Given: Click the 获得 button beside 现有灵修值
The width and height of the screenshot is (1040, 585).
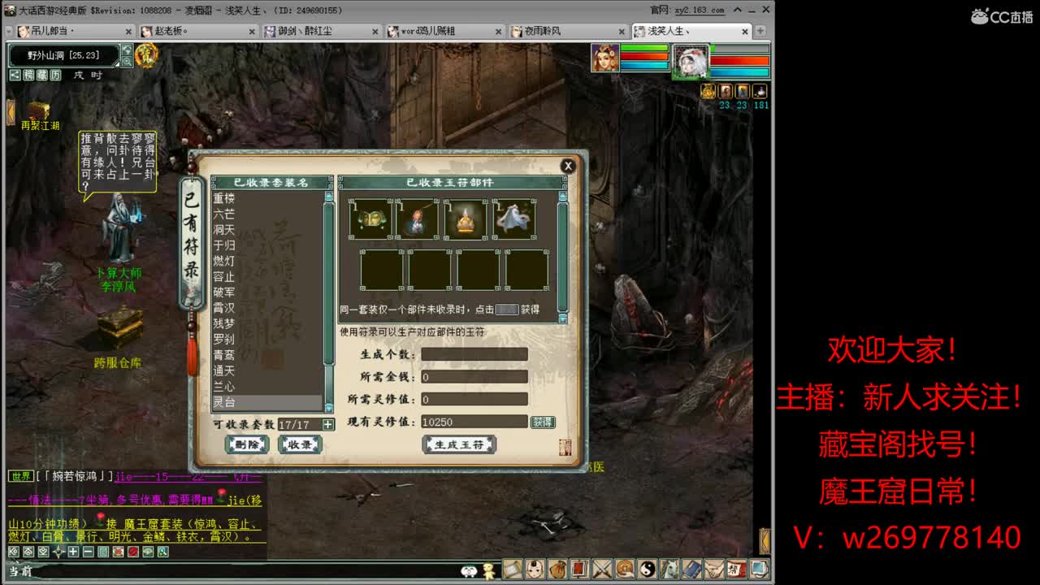Looking at the screenshot, I should point(543,422).
